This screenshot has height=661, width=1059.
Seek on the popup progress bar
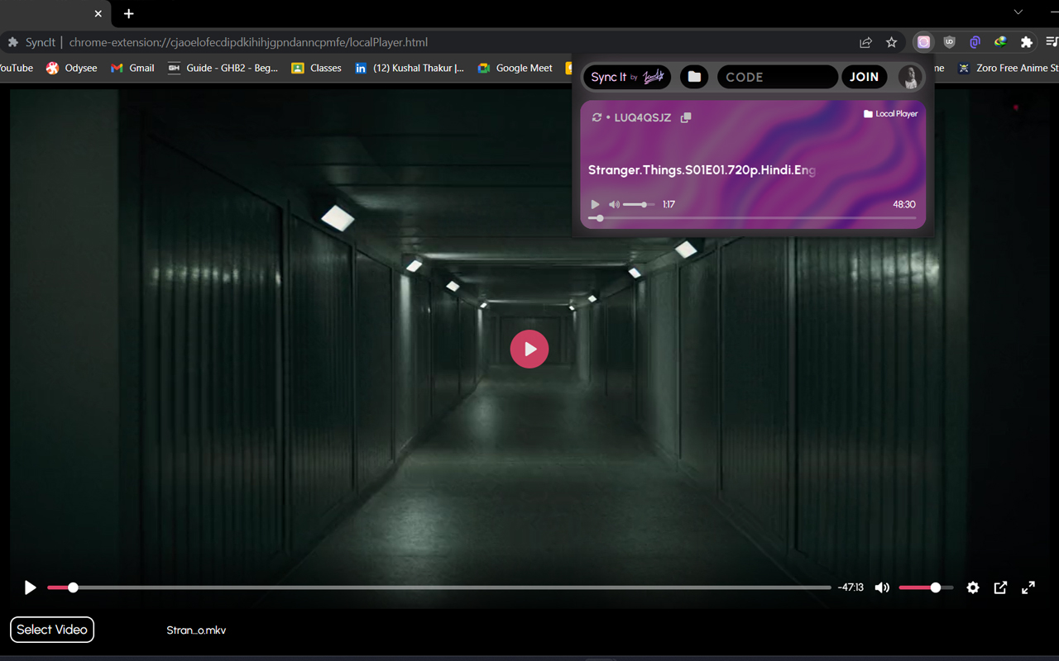point(753,218)
